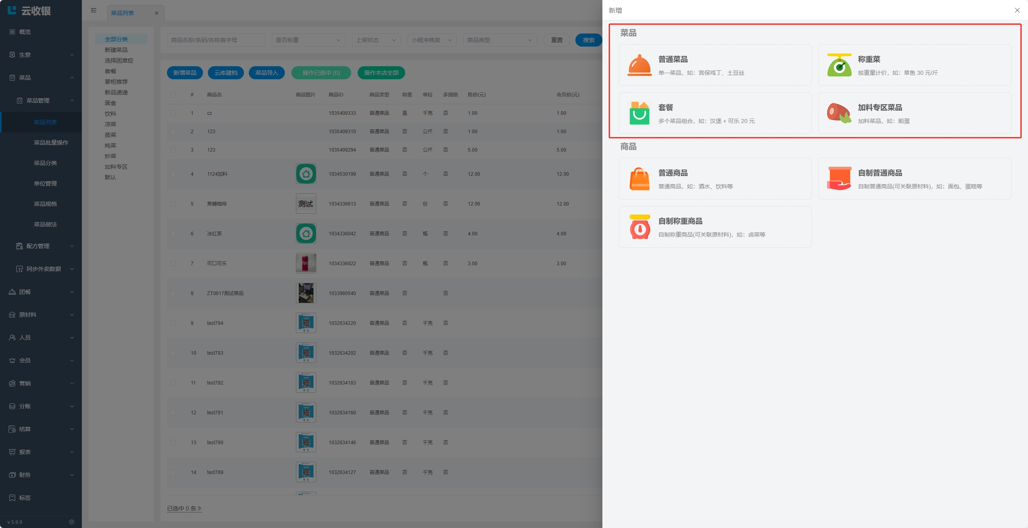Select the 套餐 shopping bag icon
Screen dimensions: 1028x528
639,113
